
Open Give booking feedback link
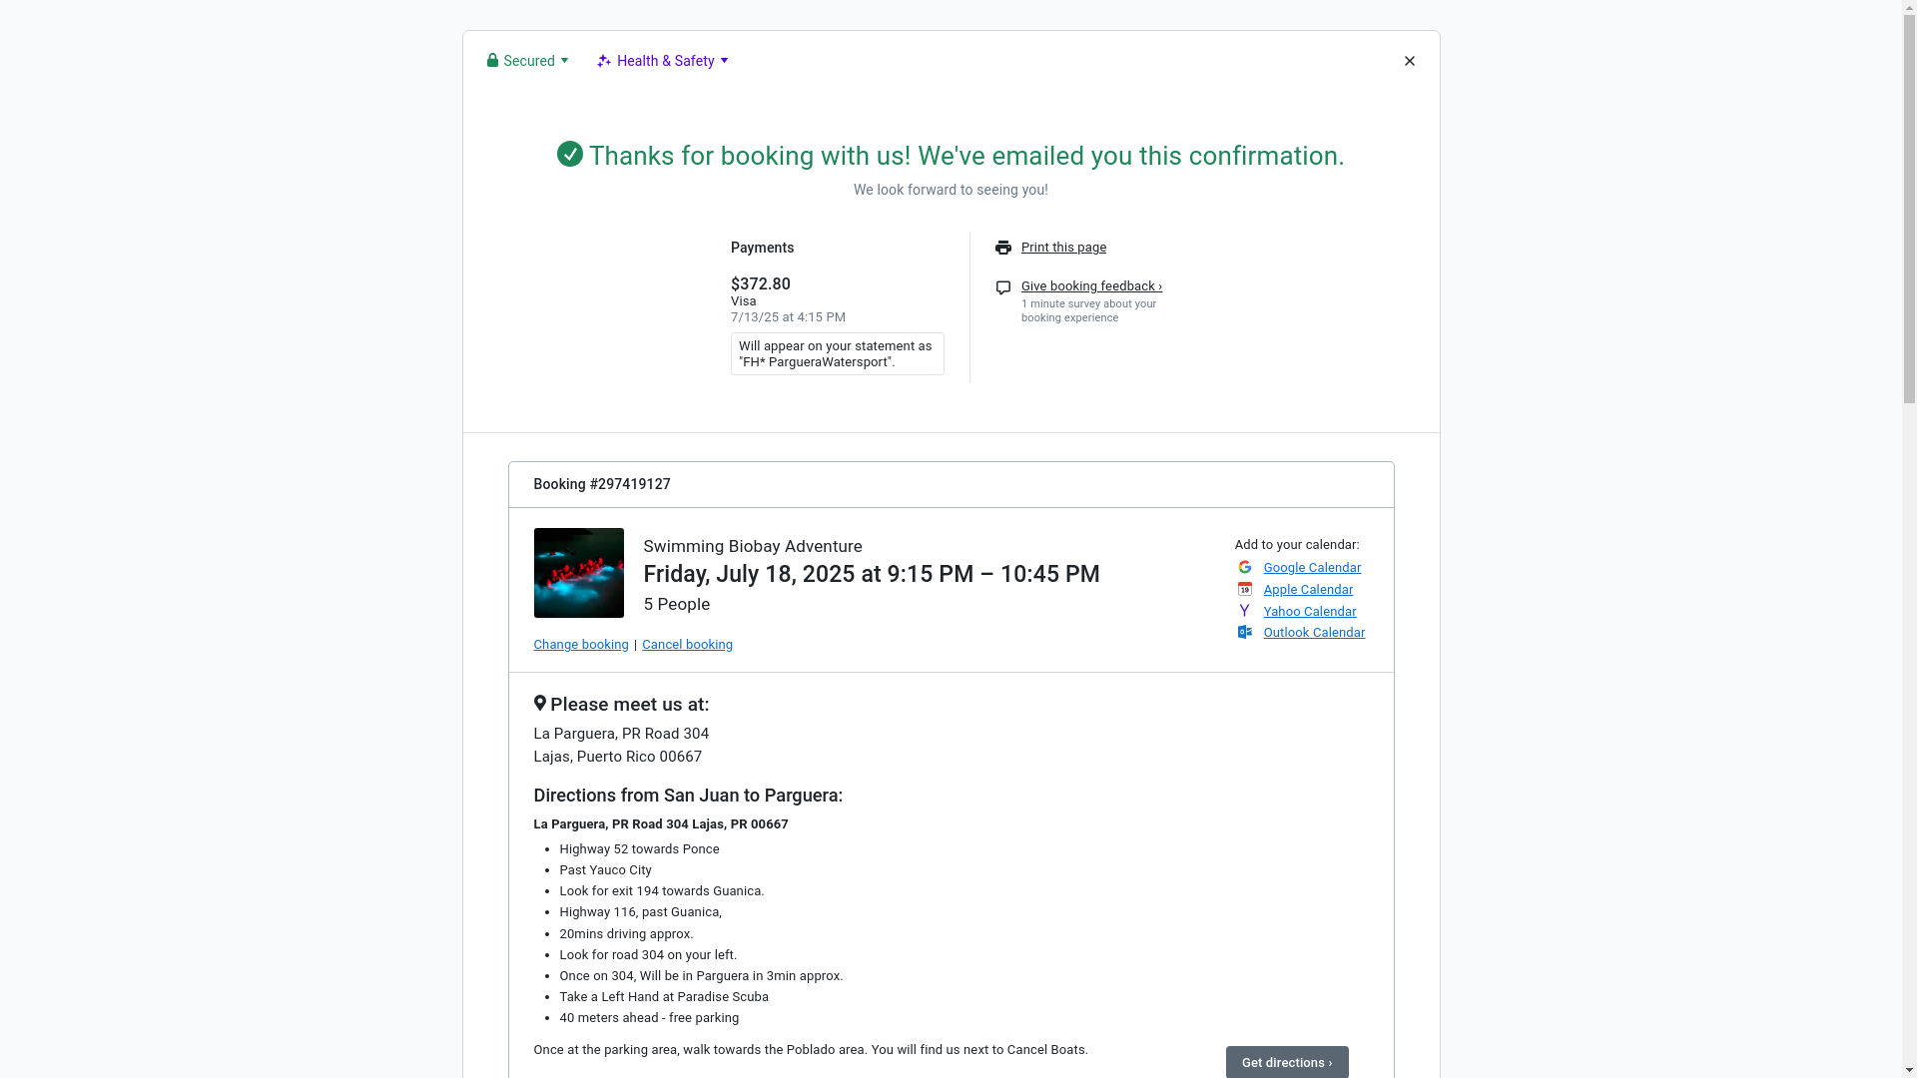point(1091,286)
